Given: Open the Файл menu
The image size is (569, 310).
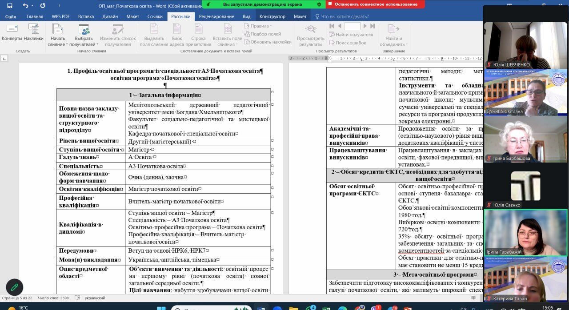Looking at the screenshot, I should coord(11,16).
